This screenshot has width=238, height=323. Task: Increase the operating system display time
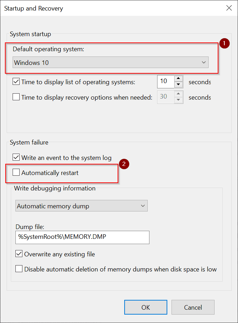178,78
